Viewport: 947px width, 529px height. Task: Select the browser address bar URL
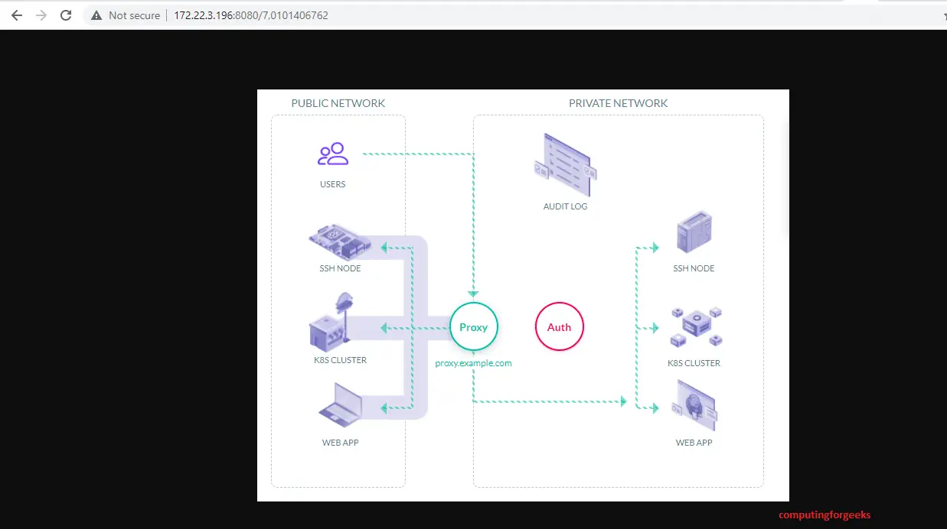pyautogui.click(x=251, y=15)
